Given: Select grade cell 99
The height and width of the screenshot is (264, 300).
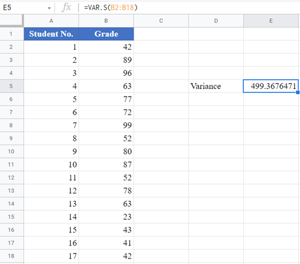Looking at the screenshot, I should [x=106, y=125].
